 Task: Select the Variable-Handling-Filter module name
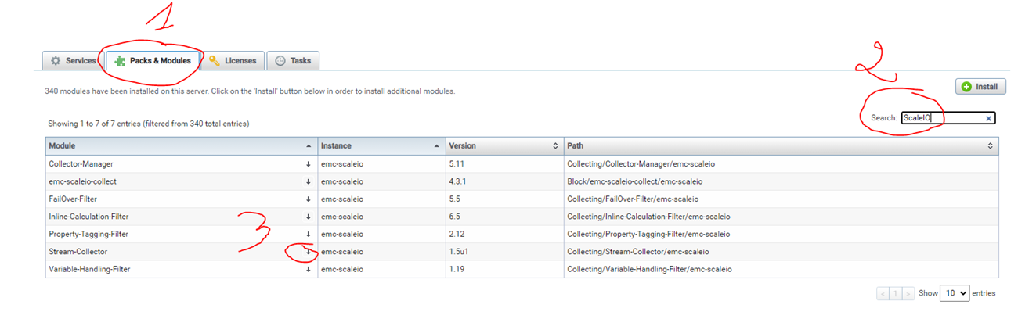89,269
